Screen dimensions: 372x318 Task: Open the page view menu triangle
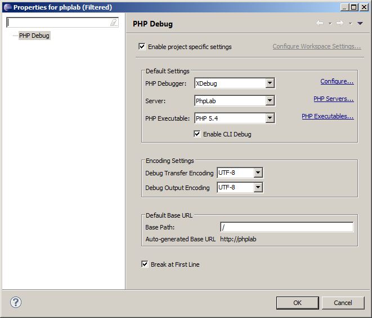(x=360, y=23)
